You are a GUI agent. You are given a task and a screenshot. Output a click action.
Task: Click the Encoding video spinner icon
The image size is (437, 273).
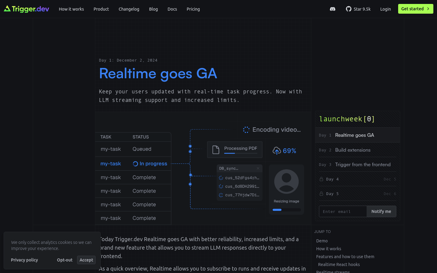tap(246, 130)
